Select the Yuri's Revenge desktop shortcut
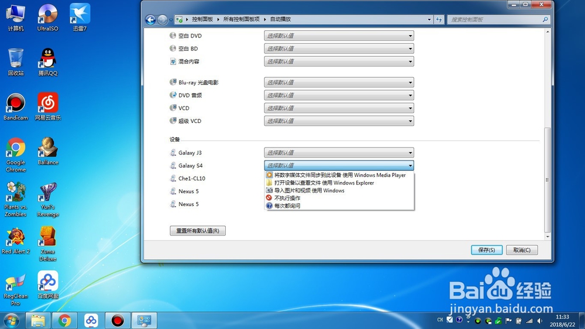This screenshot has width=585, height=329. (48, 199)
